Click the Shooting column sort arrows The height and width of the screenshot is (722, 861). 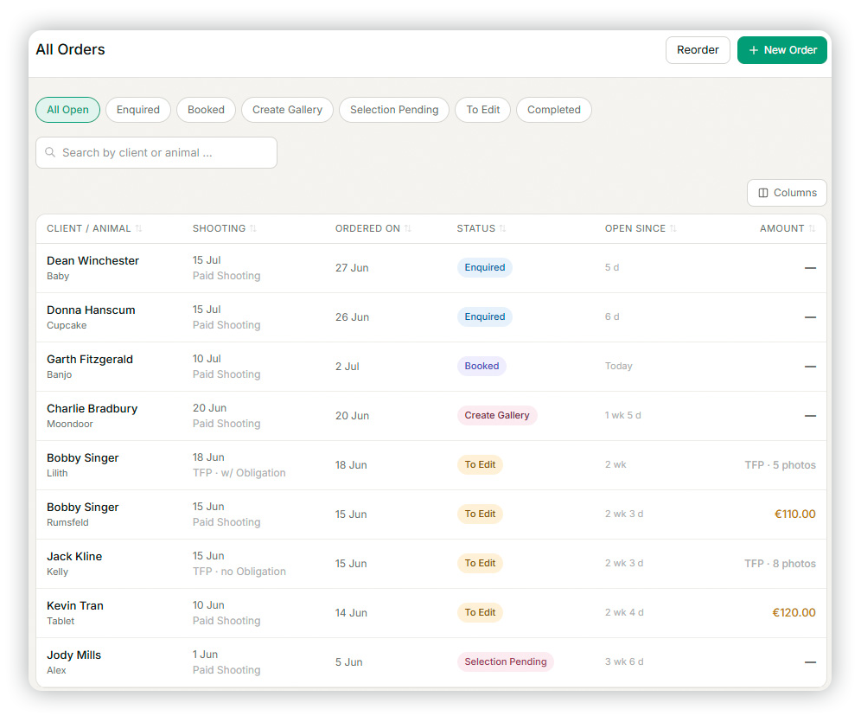[x=252, y=228]
